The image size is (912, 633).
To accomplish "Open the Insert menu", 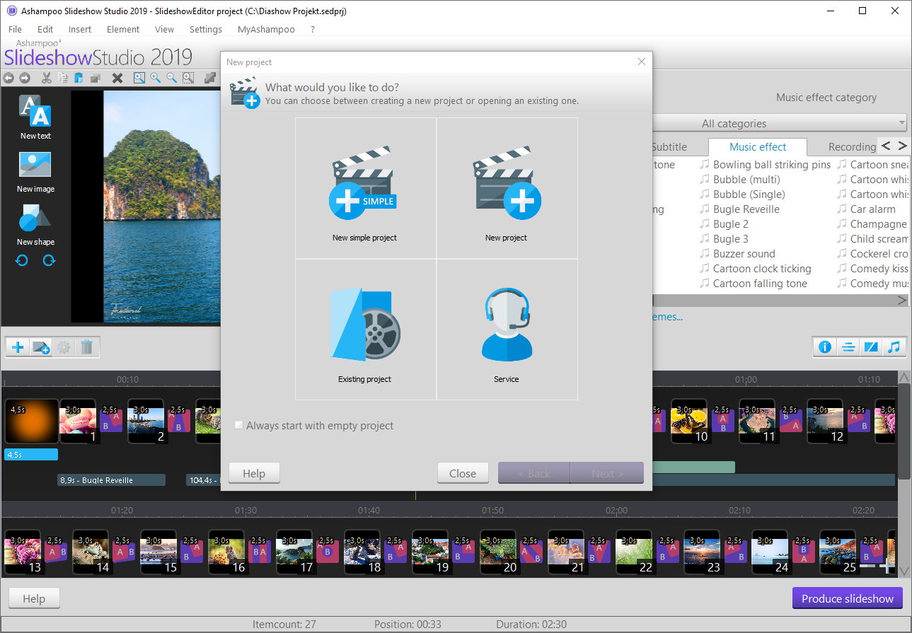I will [80, 29].
